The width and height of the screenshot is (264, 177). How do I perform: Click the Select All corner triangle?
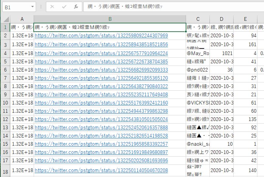point(6,19)
